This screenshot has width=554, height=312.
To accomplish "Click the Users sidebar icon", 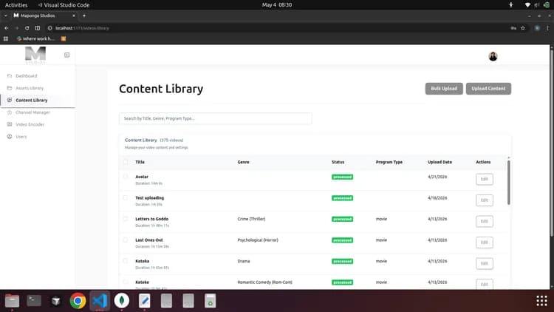I will (x=10, y=137).
